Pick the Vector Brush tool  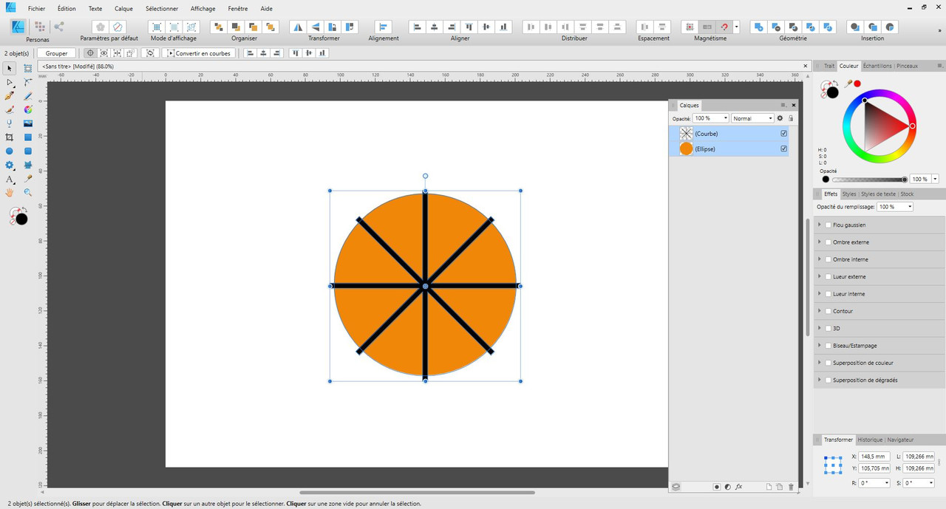tap(10, 109)
